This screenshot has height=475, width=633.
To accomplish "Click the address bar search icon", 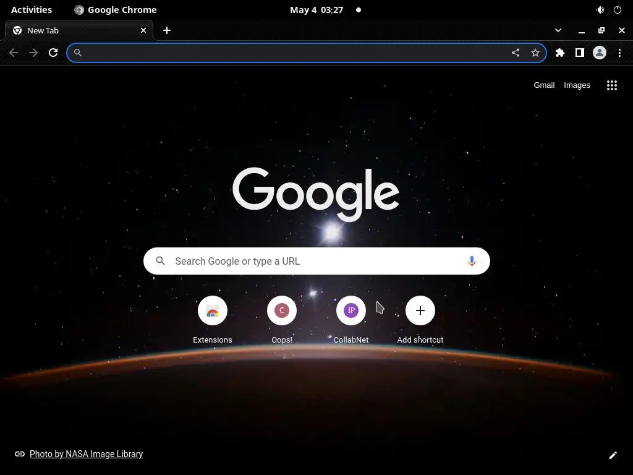I will click(78, 53).
